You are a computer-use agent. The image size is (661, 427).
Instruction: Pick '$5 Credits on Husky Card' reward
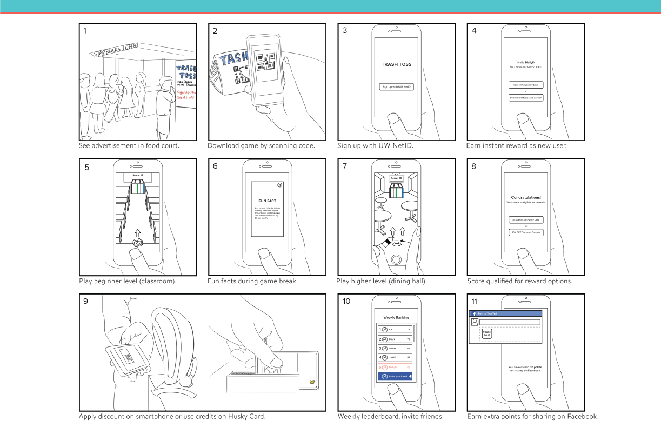click(526, 220)
